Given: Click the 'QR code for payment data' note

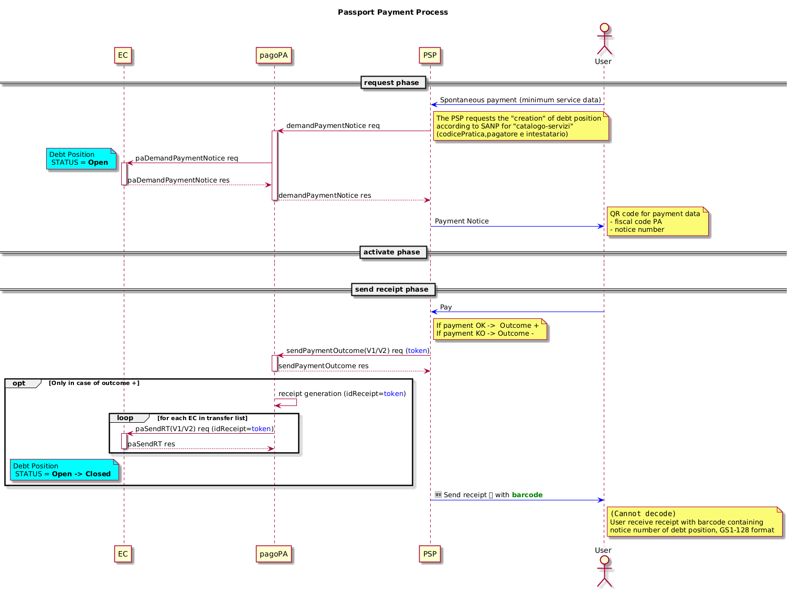Looking at the screenshot, I should click(x=657, y=221).
